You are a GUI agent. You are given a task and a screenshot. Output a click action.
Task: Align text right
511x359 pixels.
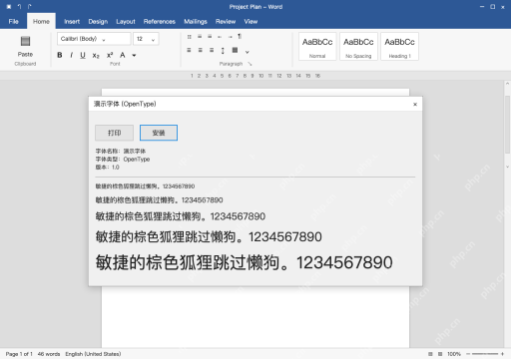pyautogui.click(x=212, y=50)
